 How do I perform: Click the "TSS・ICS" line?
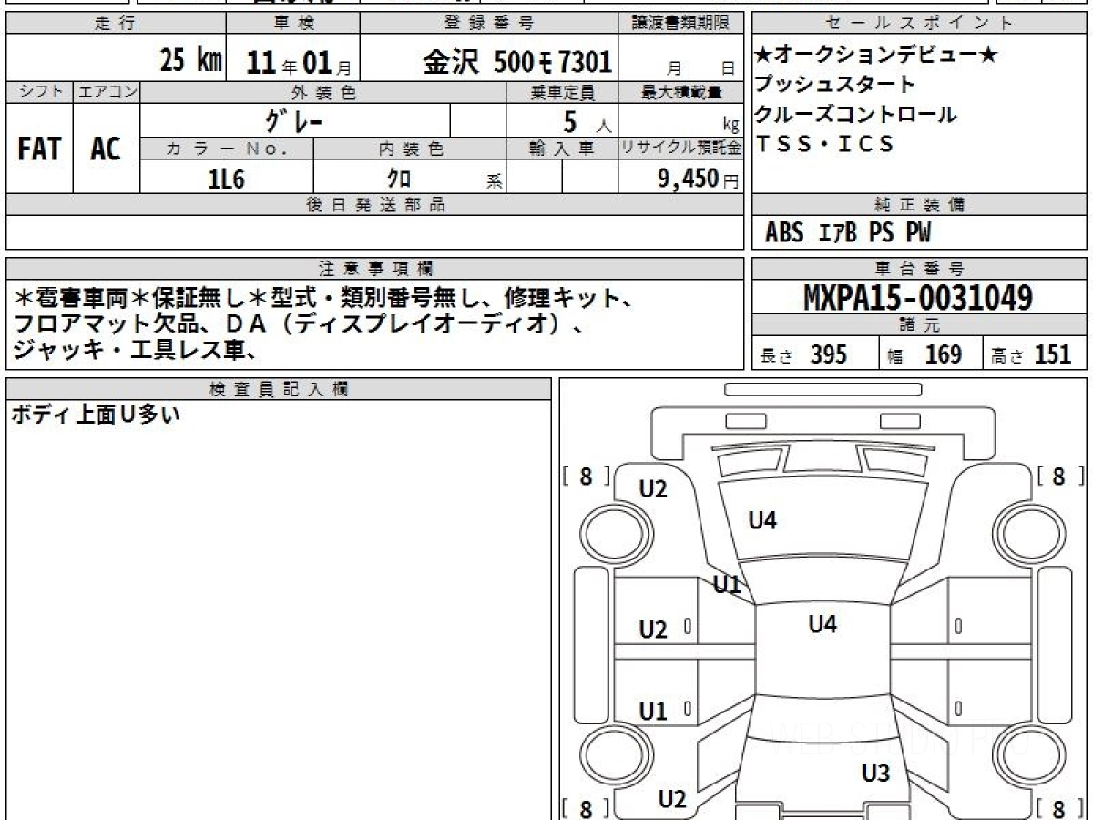824,144
